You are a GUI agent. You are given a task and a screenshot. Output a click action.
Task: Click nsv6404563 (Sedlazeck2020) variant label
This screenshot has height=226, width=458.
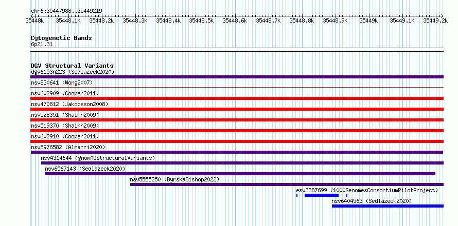[372, 201]
